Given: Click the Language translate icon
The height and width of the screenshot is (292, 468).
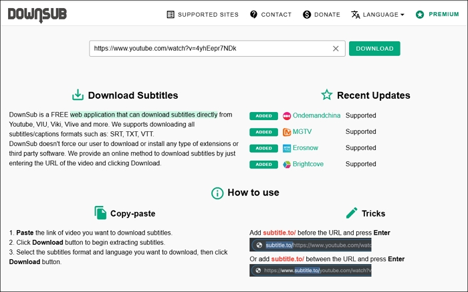Looking at the screenshot, I should pos(356,14).
